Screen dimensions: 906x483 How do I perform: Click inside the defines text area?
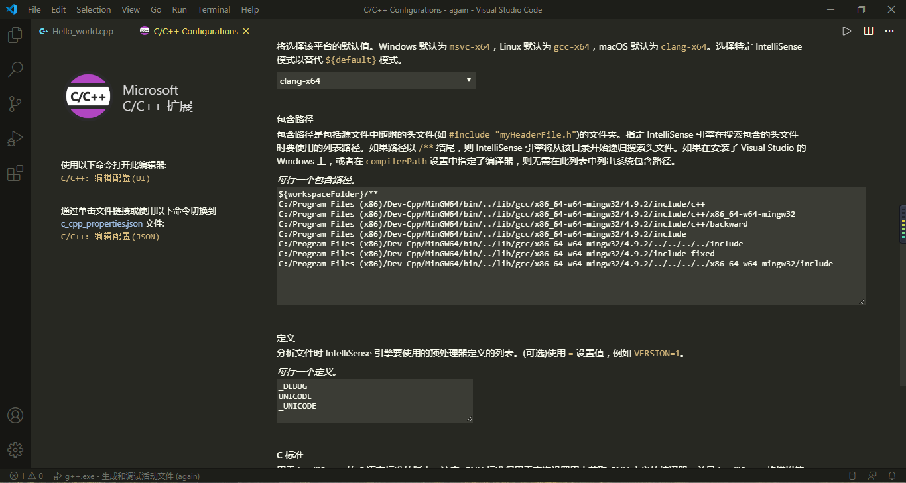375,401
